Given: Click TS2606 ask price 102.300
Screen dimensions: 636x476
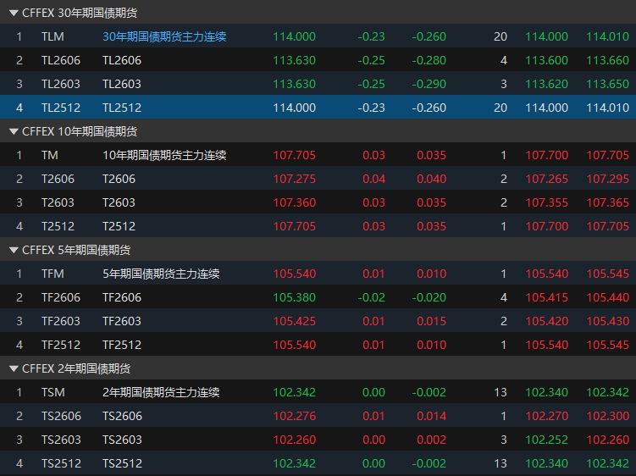Looking at the screenshot, I should pyautogui.click(x=607, y=416).
